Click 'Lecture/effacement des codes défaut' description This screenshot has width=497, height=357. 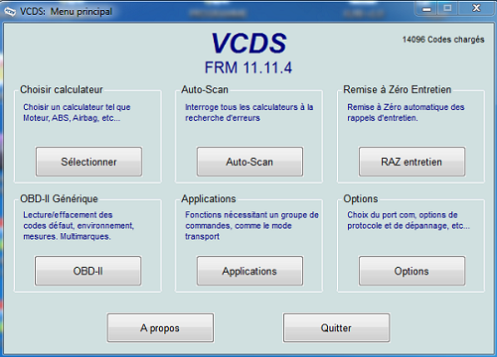point(79,225)
